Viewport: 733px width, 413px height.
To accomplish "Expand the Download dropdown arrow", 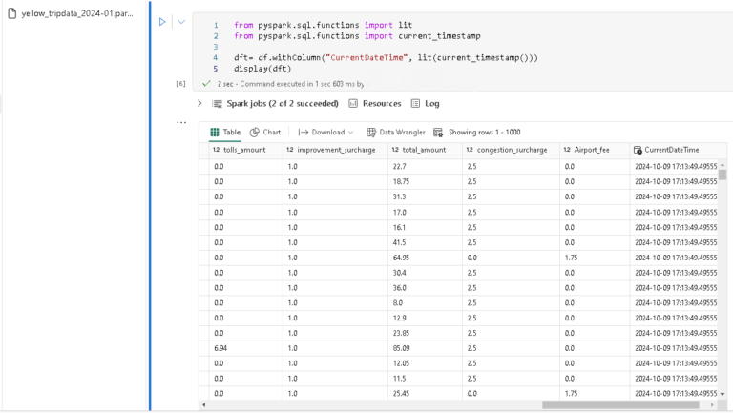I will click(x=350, y=133).
